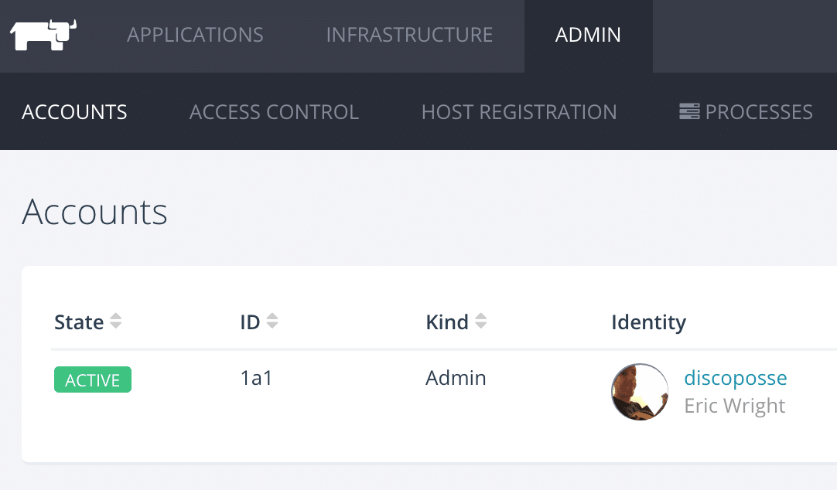Click the Rancher cow logo
The image size is (837, 490).
click(x=43, y=36)
